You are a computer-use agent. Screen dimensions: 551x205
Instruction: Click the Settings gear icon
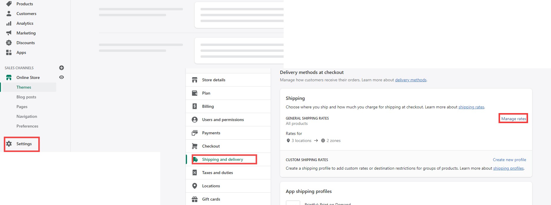click(9, 144)
